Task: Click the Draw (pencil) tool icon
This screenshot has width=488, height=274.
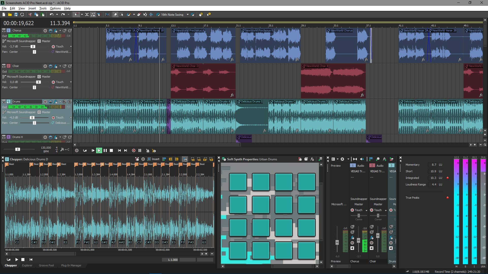Action: (115, 14)
